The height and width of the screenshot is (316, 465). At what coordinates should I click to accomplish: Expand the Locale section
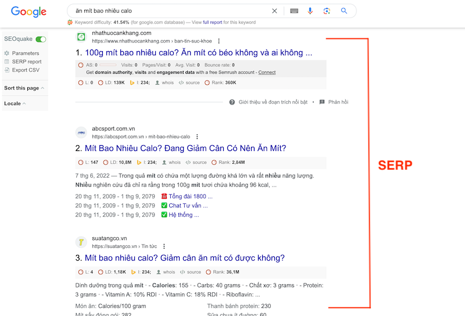15,103
